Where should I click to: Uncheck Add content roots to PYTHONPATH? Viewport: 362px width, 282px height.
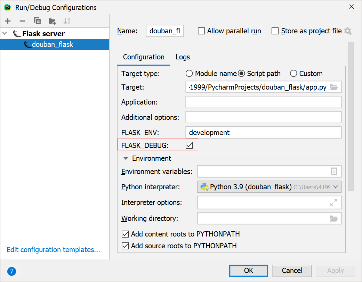coord(125,234)
